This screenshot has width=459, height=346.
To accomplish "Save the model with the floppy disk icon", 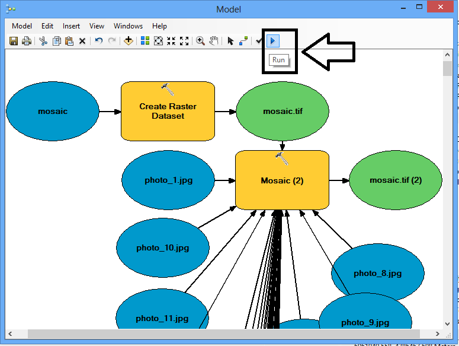I will [14, 41].
